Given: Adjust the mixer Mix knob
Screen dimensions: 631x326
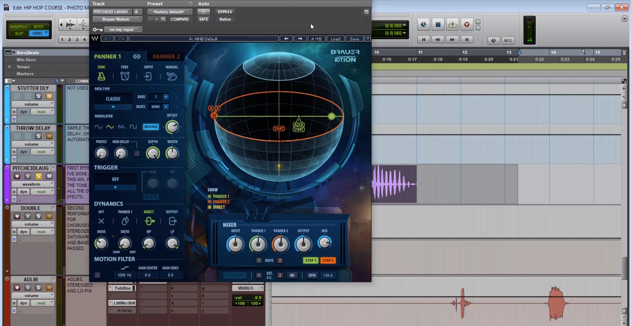Looking at the screenshot, I should [325, 243].
